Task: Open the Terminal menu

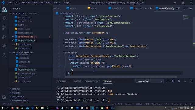Action: pos(57,2)
